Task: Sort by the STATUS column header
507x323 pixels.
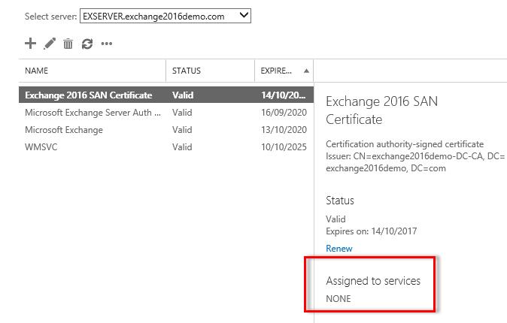Action: click(x=210, y=71)
